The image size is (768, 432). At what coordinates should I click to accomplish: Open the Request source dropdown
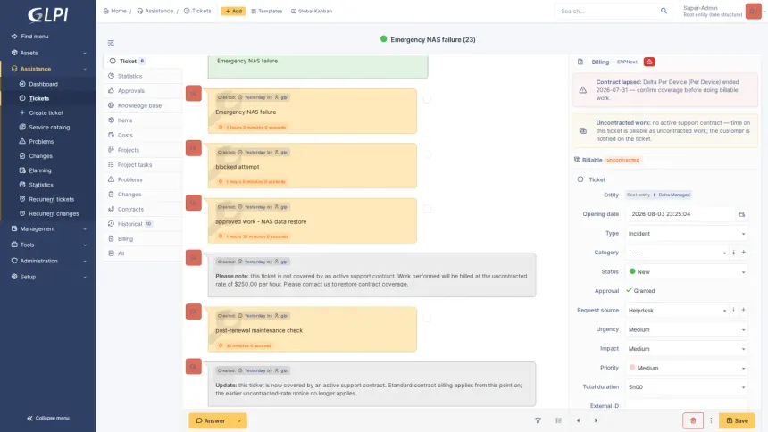pyautogui.click(x=677, y=310)
